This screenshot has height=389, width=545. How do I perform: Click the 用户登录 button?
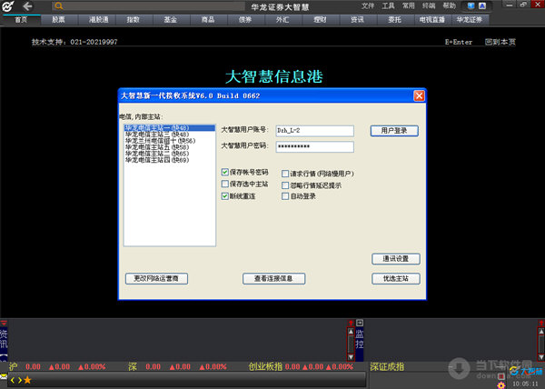point(394,131)
